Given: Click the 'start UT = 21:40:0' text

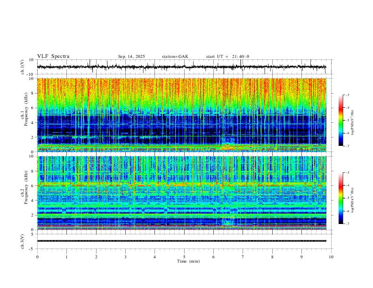Looking at the screenshot, I should pos(227,56).
